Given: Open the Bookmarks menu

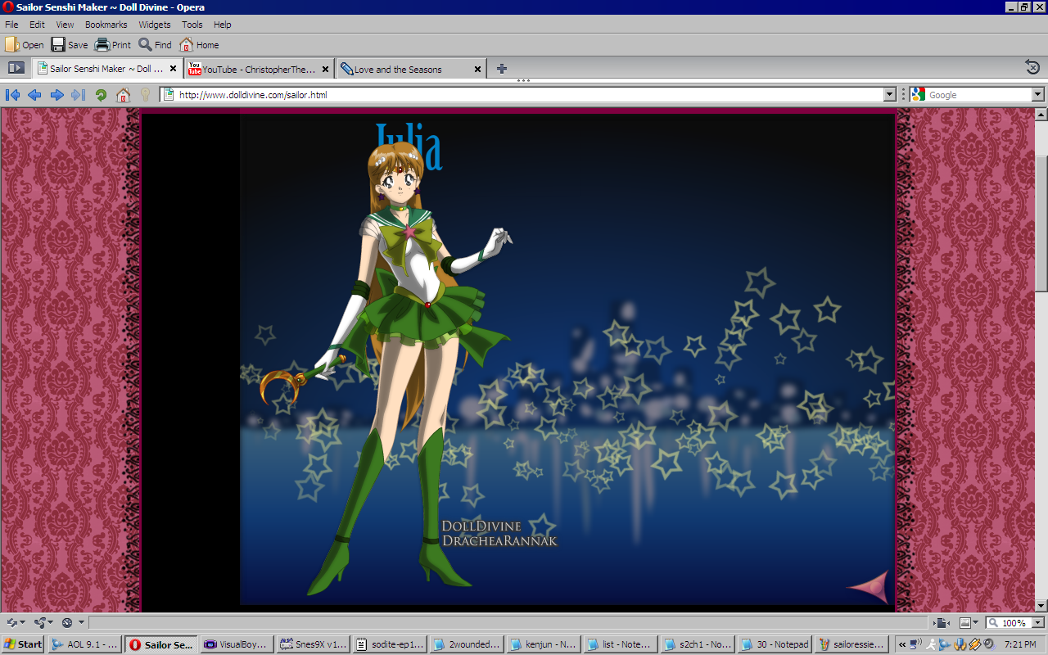Looking at the screenshot, I should 106,25.
